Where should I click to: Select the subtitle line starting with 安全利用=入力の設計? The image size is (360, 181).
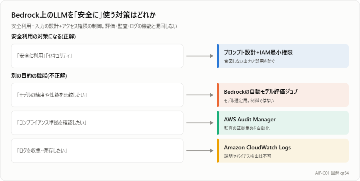pyautogui.click(x=94, y=26)
